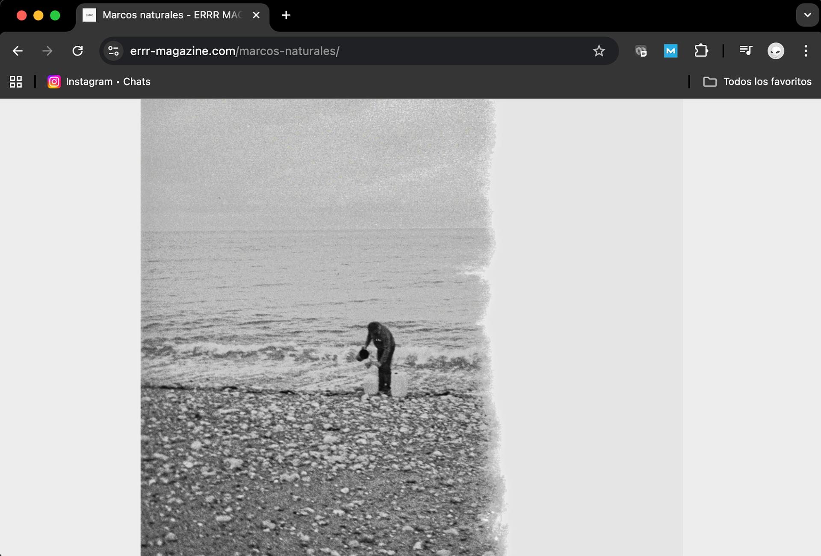Open site information icon in address bar
Screen dimensions: 821x556
tap(113, 51)
